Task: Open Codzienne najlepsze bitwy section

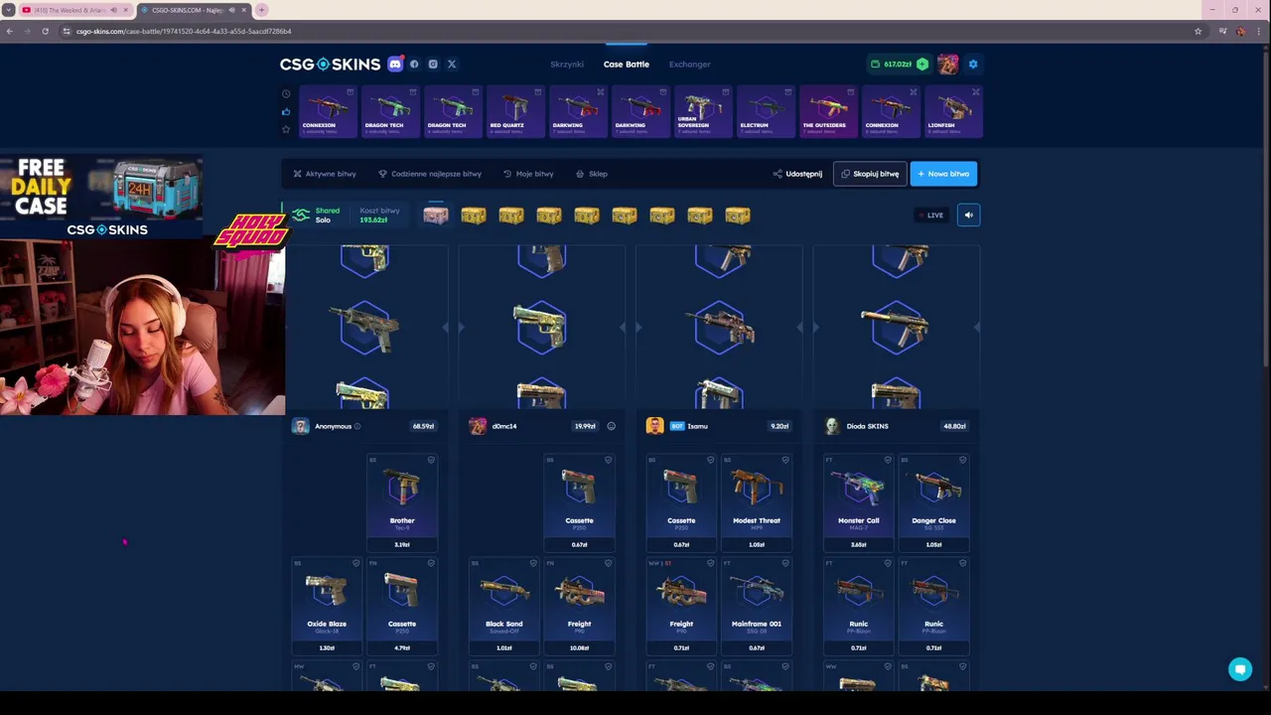Action: pyautogui.click(x=430, y=174)
